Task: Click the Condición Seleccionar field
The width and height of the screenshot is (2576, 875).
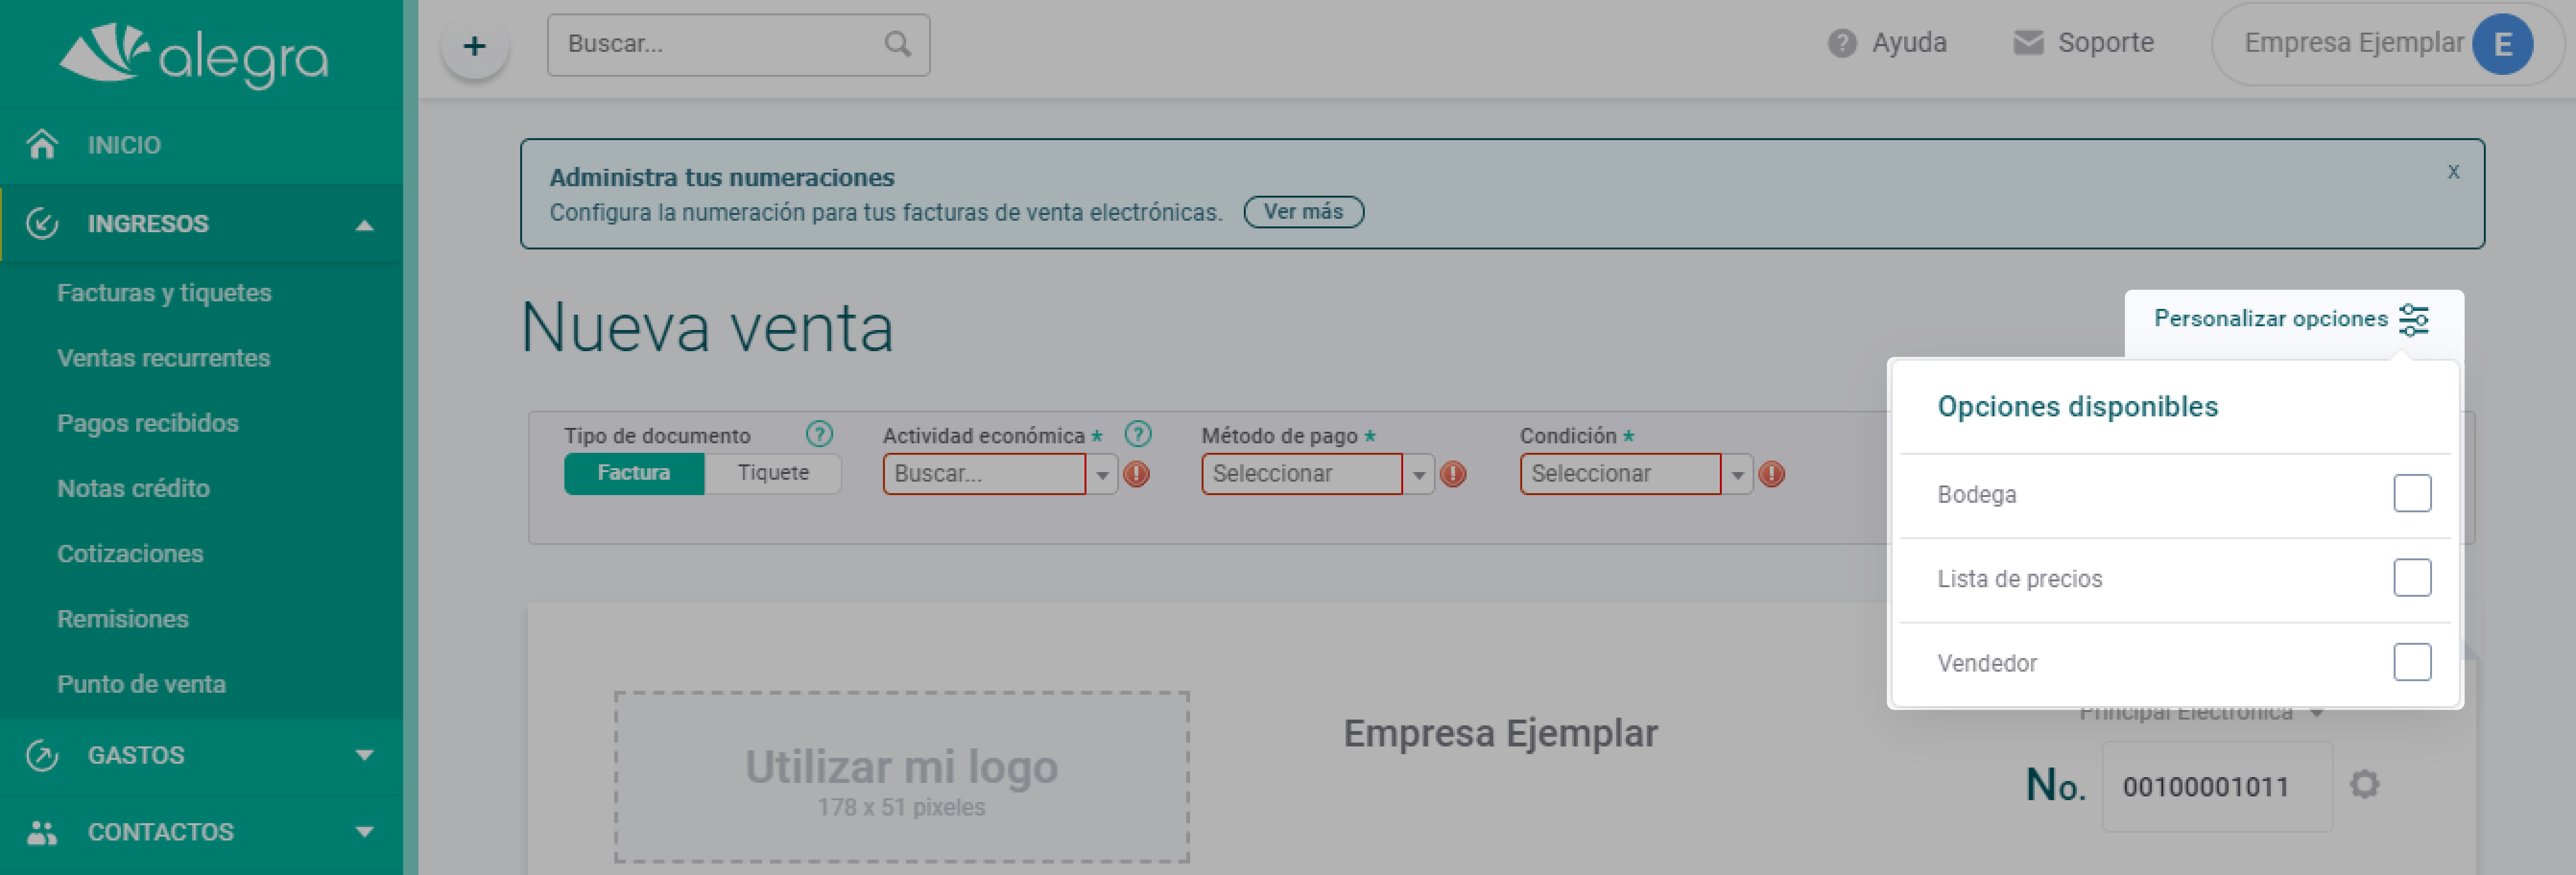Action: 1621,474
